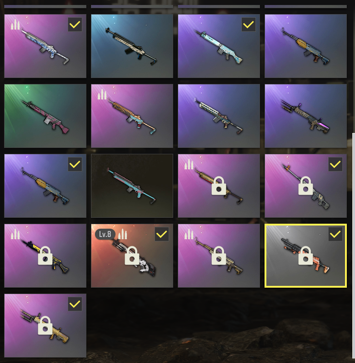Select the Lv.8 level badge

point(105,234)
